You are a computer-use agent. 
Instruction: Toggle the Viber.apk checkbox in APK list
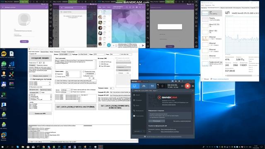(x=30, y=95)
